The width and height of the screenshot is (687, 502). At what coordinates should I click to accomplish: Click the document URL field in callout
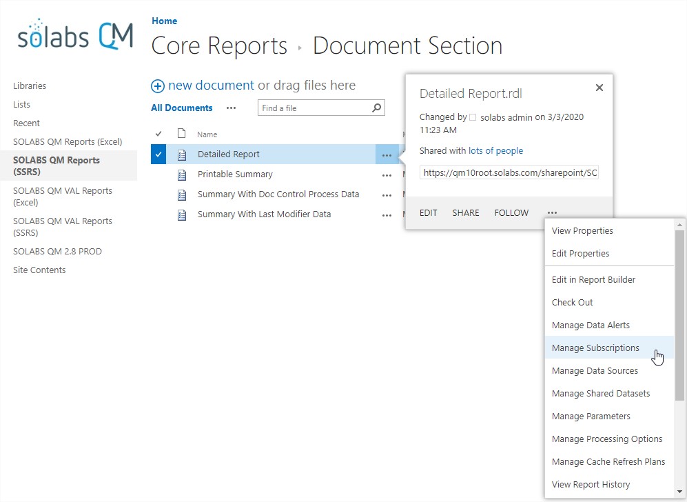[x=509, y=173]
